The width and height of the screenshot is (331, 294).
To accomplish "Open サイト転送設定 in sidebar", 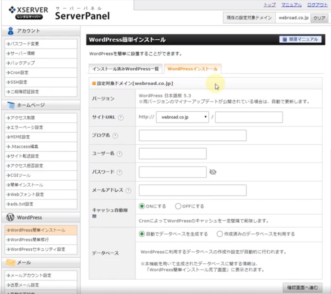I will [41, 156].
